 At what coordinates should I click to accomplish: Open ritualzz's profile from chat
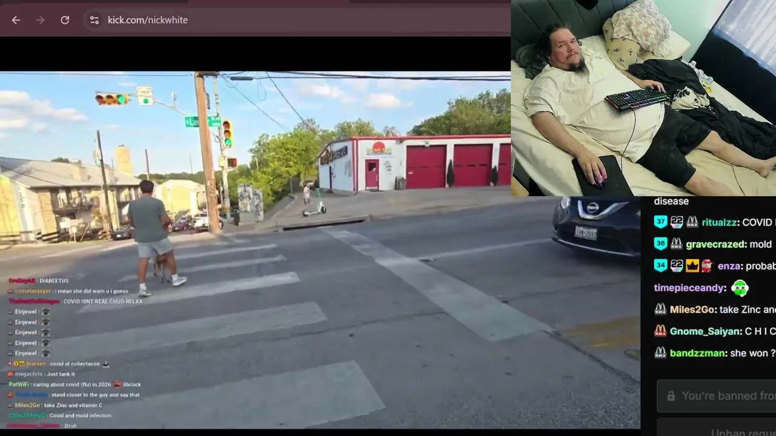(720, 222)
